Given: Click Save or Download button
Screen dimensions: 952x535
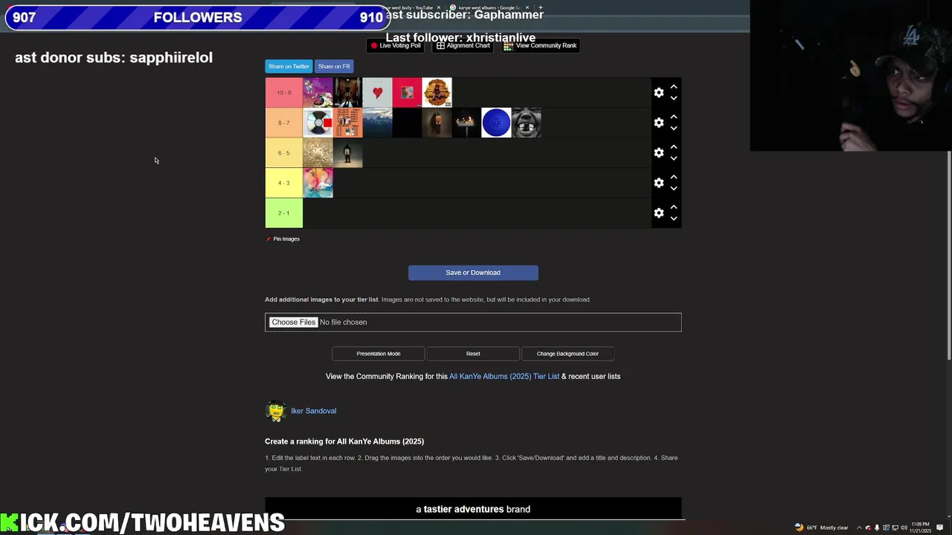Looking at the screenshot, I should 473,273.
